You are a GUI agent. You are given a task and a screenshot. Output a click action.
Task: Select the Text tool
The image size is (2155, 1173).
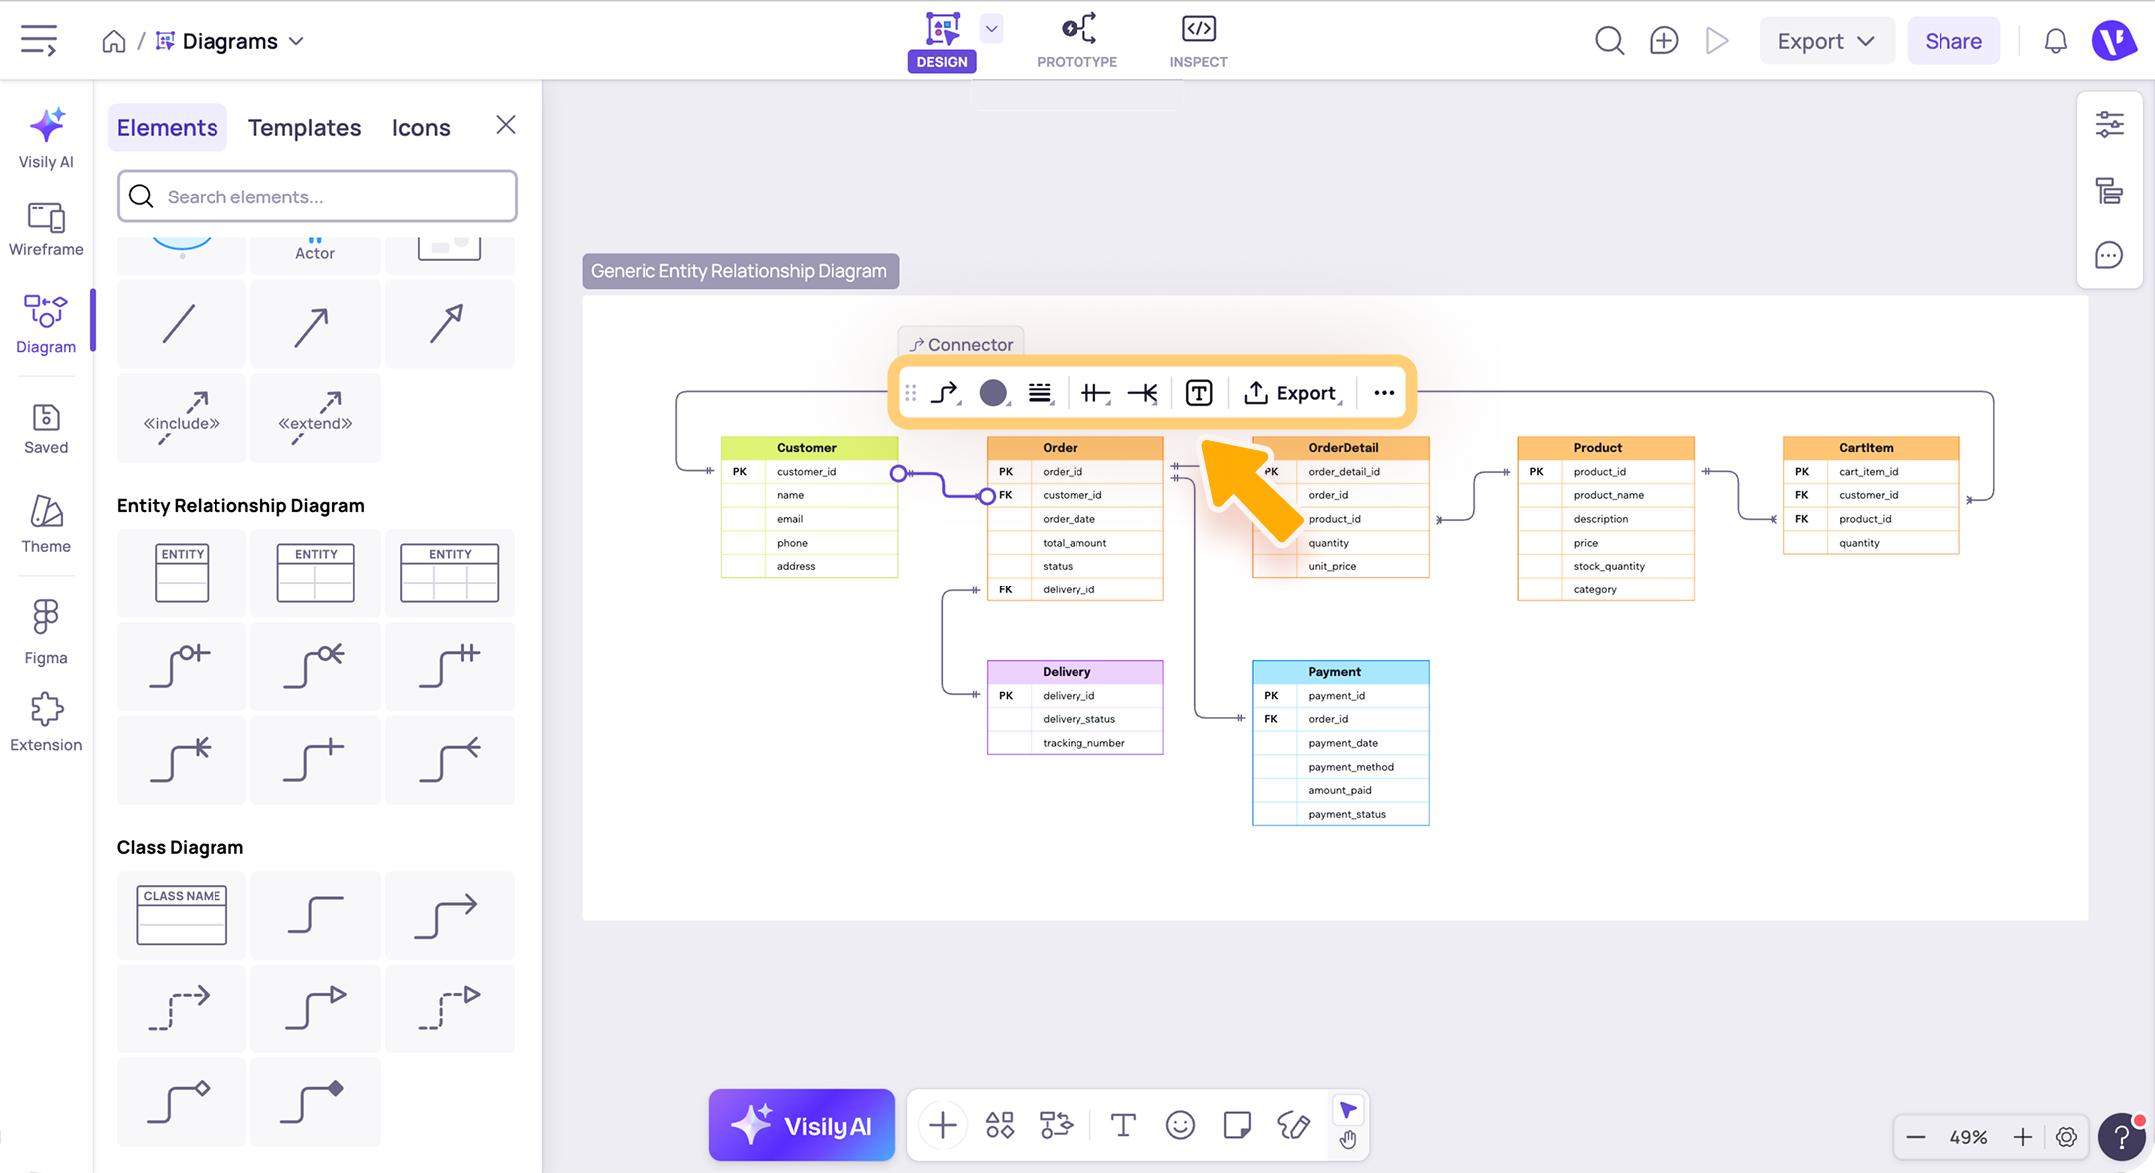(x=1123, y=1125)
